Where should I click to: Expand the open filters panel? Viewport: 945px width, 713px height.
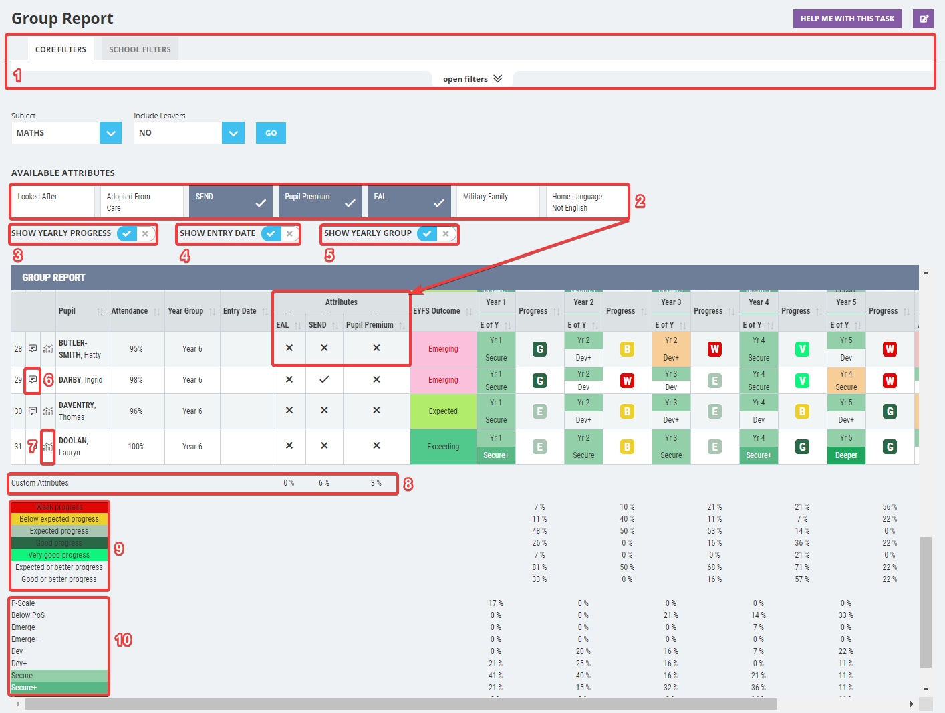(x=472, y=79)
